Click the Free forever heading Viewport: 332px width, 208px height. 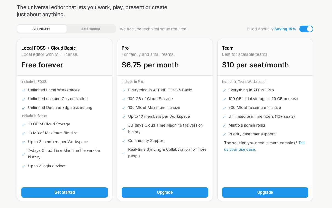[42, 65]
